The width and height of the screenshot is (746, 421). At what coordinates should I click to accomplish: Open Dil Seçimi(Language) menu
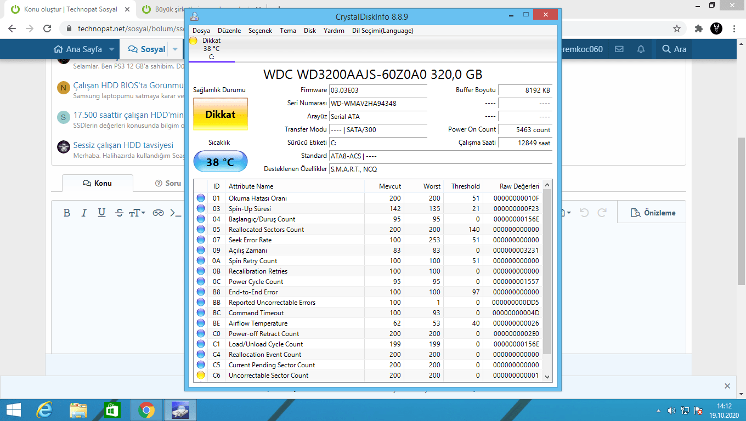[383, 31]
